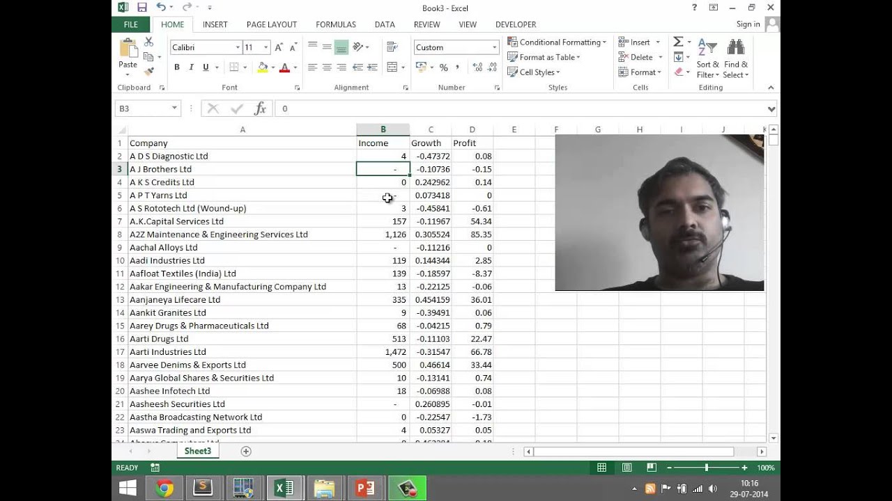The width and height of the screenshot is (892, 501).
Task: Click the Fill down-arrow icon
Action: coord(678,57)
